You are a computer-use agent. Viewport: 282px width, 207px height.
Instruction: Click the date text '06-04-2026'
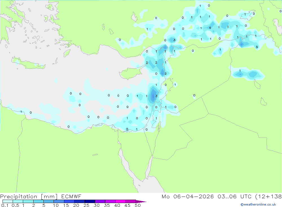[x=193, y=196]
